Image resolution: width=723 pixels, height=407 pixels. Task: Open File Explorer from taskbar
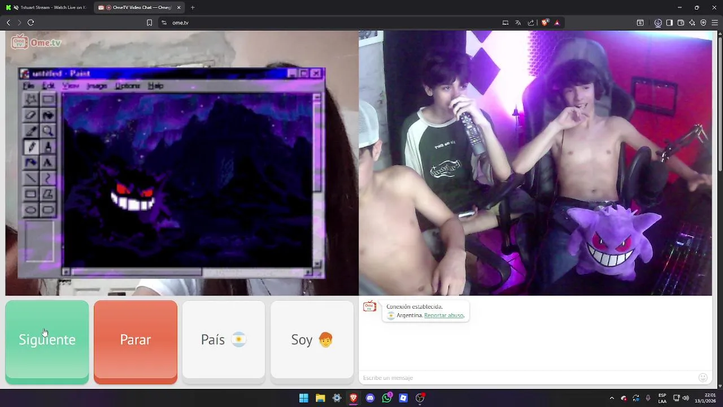coord(320,398)
